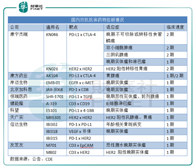
Task: Click the 通用名 column header
Action: tap(53, 27)
